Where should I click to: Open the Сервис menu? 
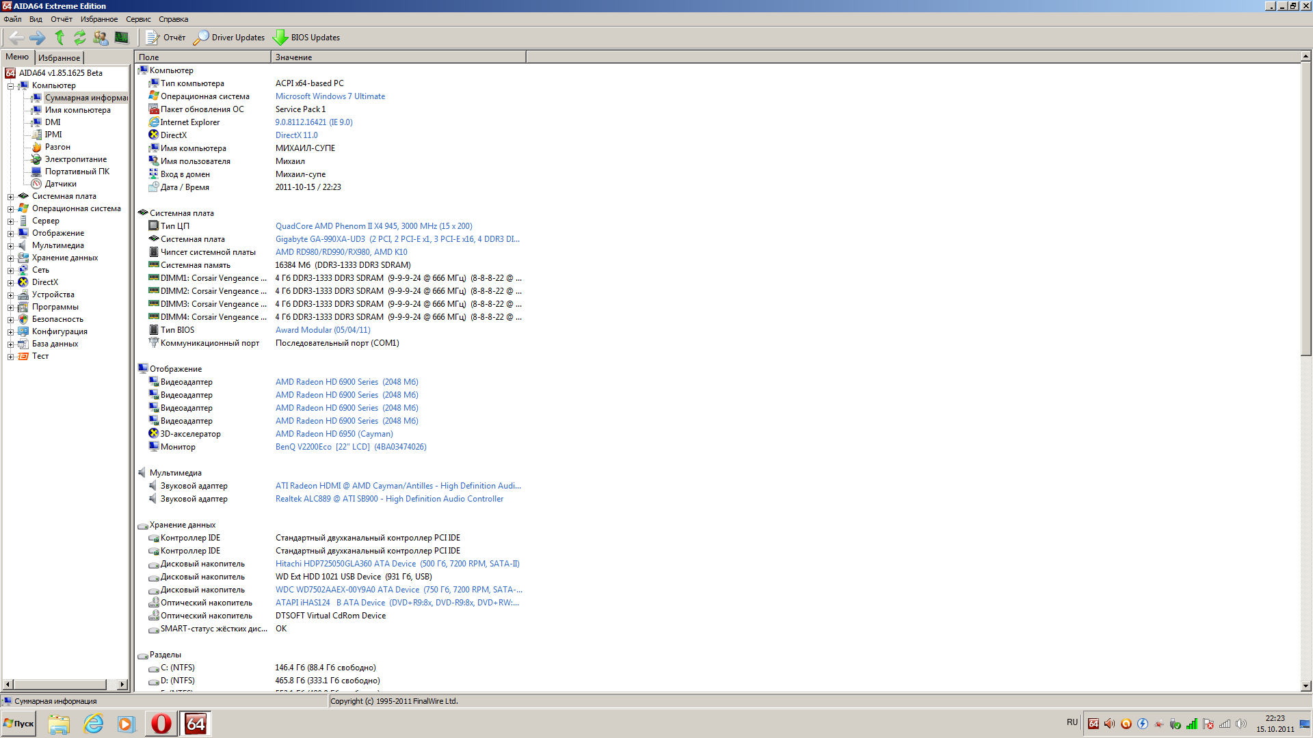pyautogui.click(x=138, y=19)
